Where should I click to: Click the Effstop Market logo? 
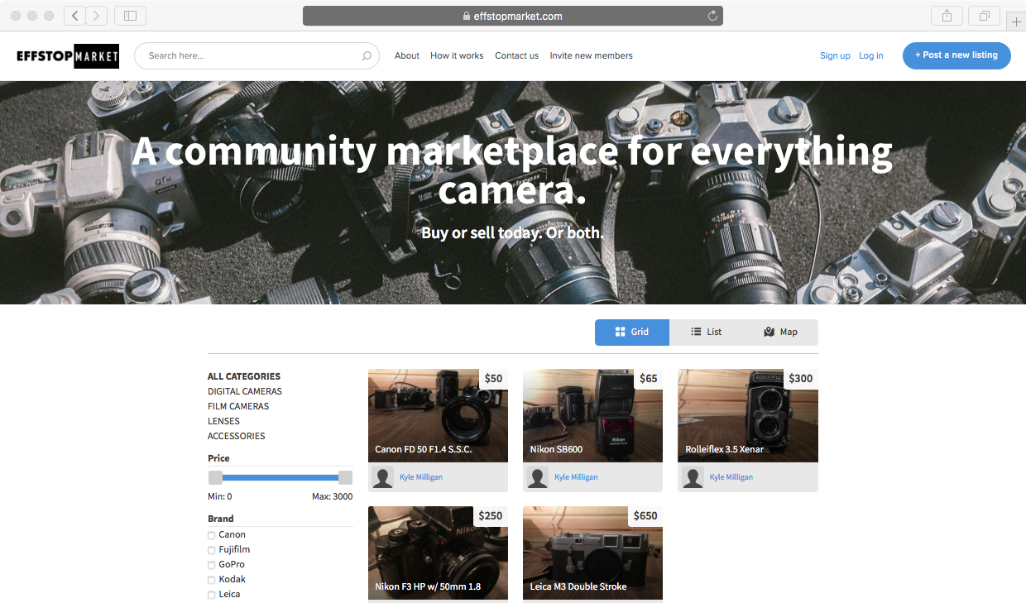(68, 55)
